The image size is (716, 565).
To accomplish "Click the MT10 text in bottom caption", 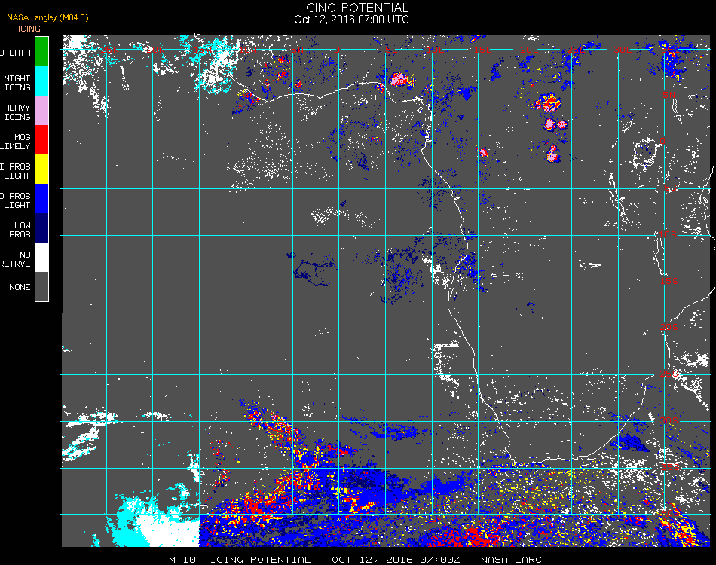I will (x=182, y=560).
